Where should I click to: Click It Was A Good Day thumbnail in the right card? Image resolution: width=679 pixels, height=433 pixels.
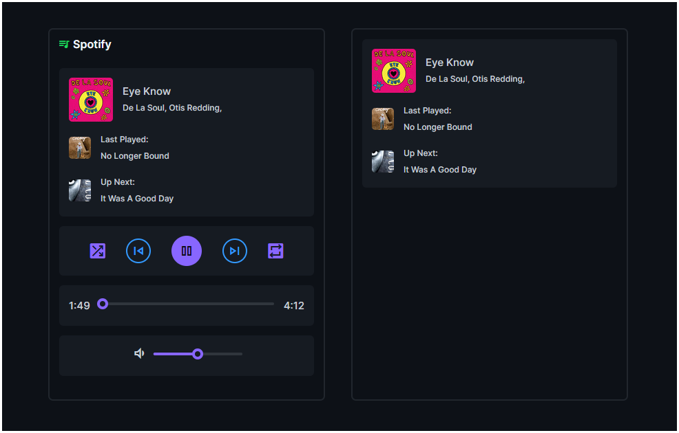pos(383,162)
